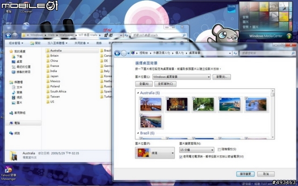Image resolution: width=298 pixels, height=186 pixels.
Task: Enable the shuffle (S) checkbox
Action: point(219,150)
